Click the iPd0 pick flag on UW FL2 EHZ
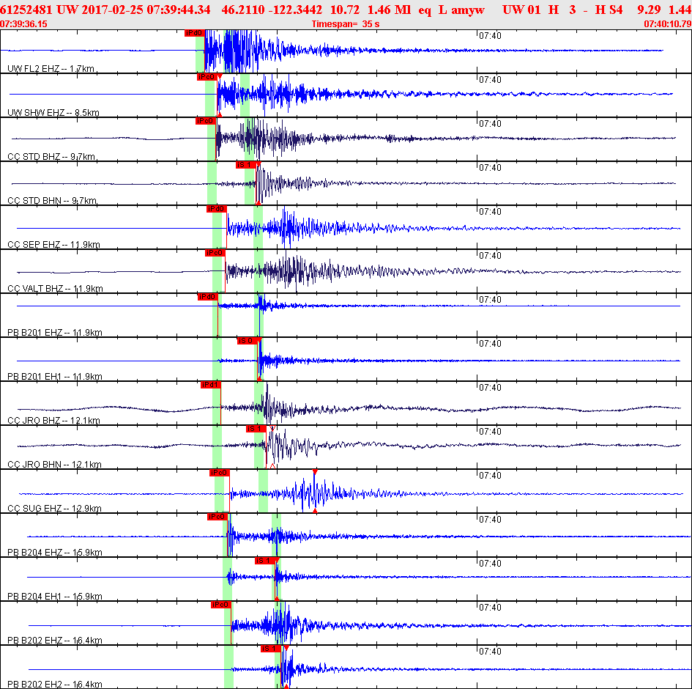The height and width of the screenshot is (689, 692). coord(195,33)
